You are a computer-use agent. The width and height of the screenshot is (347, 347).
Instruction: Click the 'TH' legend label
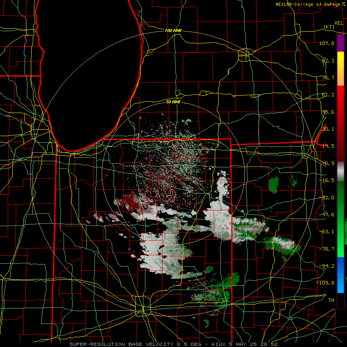[x=331, y=300]
